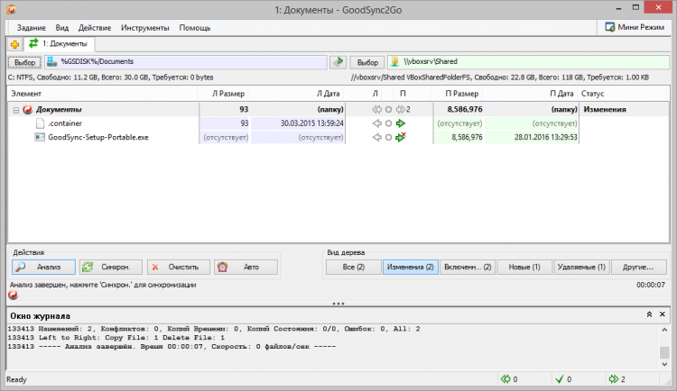Click the Анализ button
Viewport: 677px width, 391px height.
pos(43,268)
